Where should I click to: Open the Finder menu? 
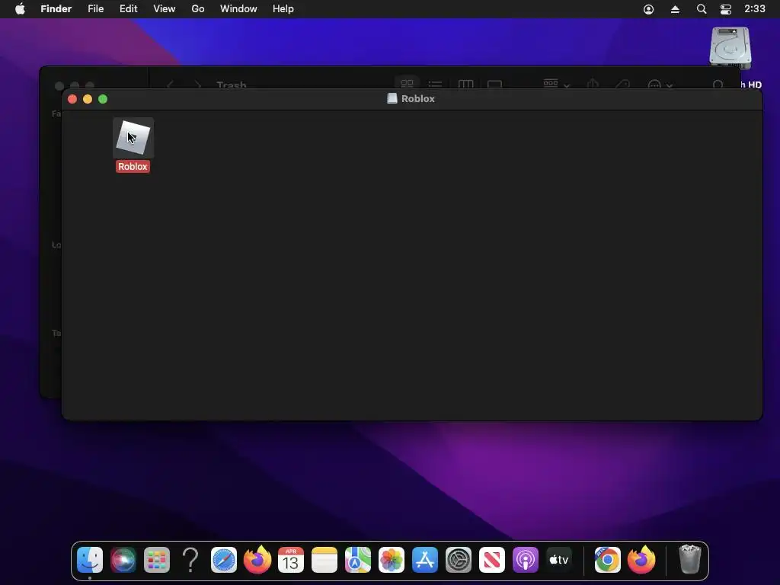56,9
